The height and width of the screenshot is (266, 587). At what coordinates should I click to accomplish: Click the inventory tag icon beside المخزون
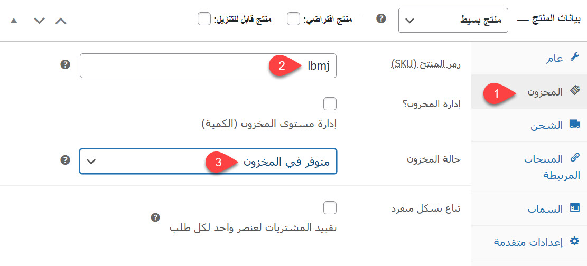point(575,91)
